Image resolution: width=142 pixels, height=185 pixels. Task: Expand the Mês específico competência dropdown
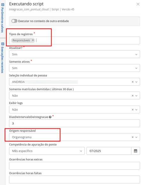[47, 151]
